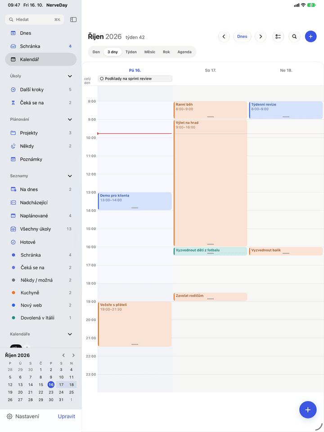
Task: Open Další kroky list
Action: click(x=41, y=90)
